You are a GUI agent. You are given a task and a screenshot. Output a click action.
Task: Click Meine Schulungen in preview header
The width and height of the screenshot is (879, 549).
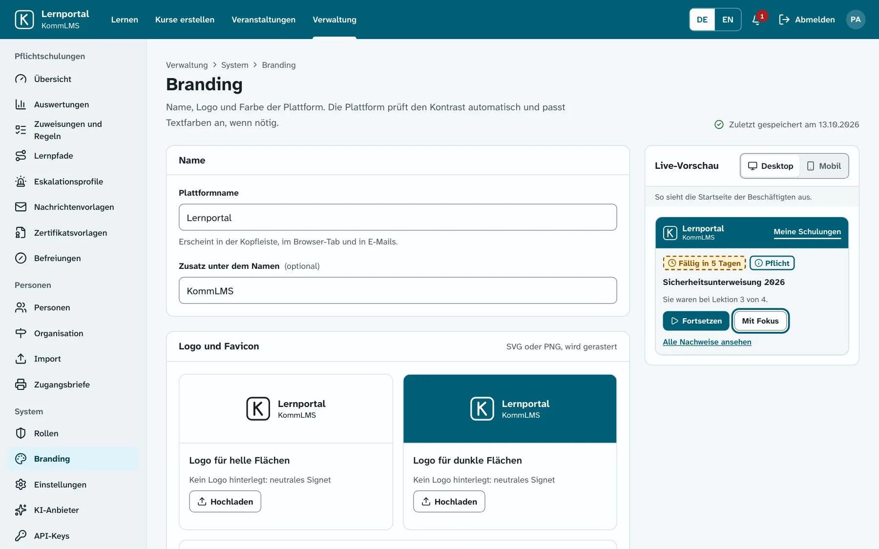pos(807,232)
